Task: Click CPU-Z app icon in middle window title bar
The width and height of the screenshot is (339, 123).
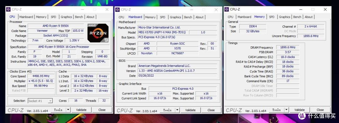Action: point(117,9)
